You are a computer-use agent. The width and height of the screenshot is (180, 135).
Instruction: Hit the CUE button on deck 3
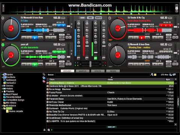24,64
